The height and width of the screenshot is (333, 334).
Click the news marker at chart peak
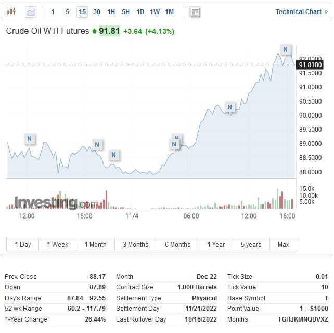(285, 49)
